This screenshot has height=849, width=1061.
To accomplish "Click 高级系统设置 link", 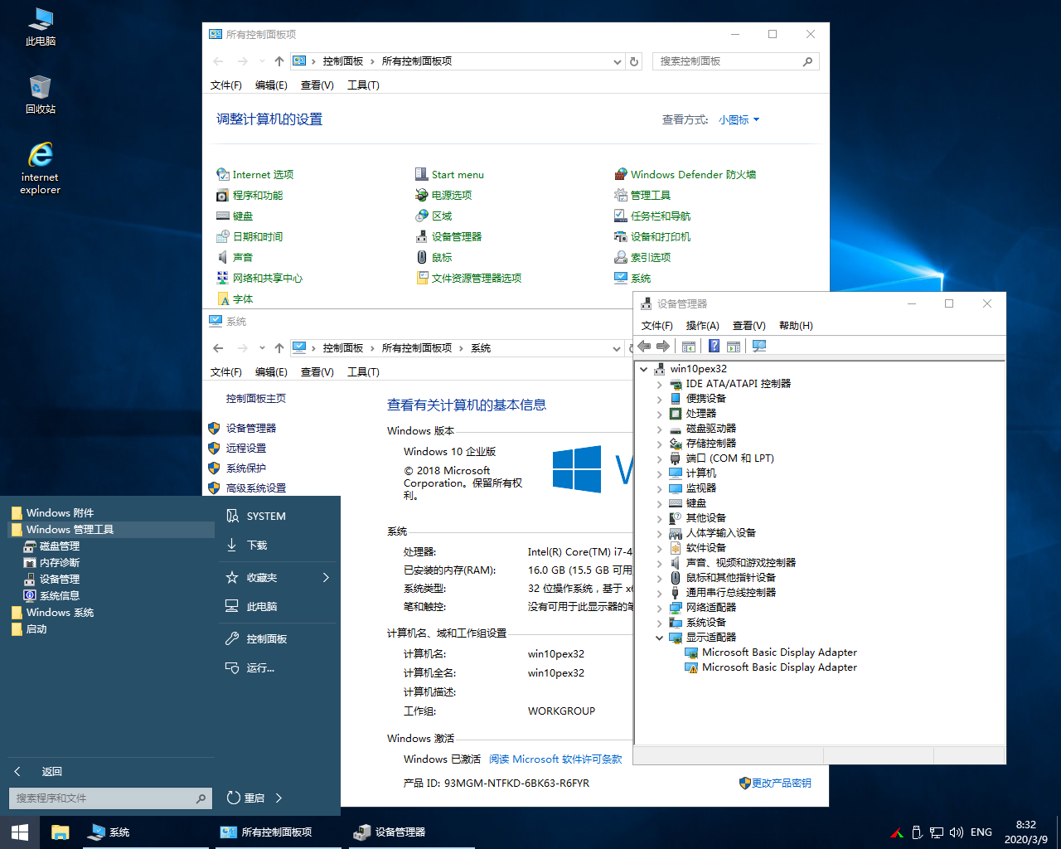I will [x=256, y=488].
